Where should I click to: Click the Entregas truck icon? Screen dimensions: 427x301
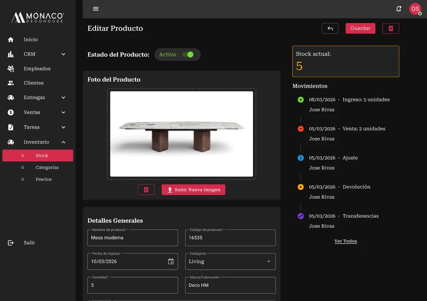click(11, 98)
